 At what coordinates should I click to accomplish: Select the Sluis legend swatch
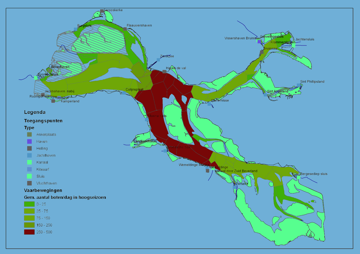click(29, 176)
